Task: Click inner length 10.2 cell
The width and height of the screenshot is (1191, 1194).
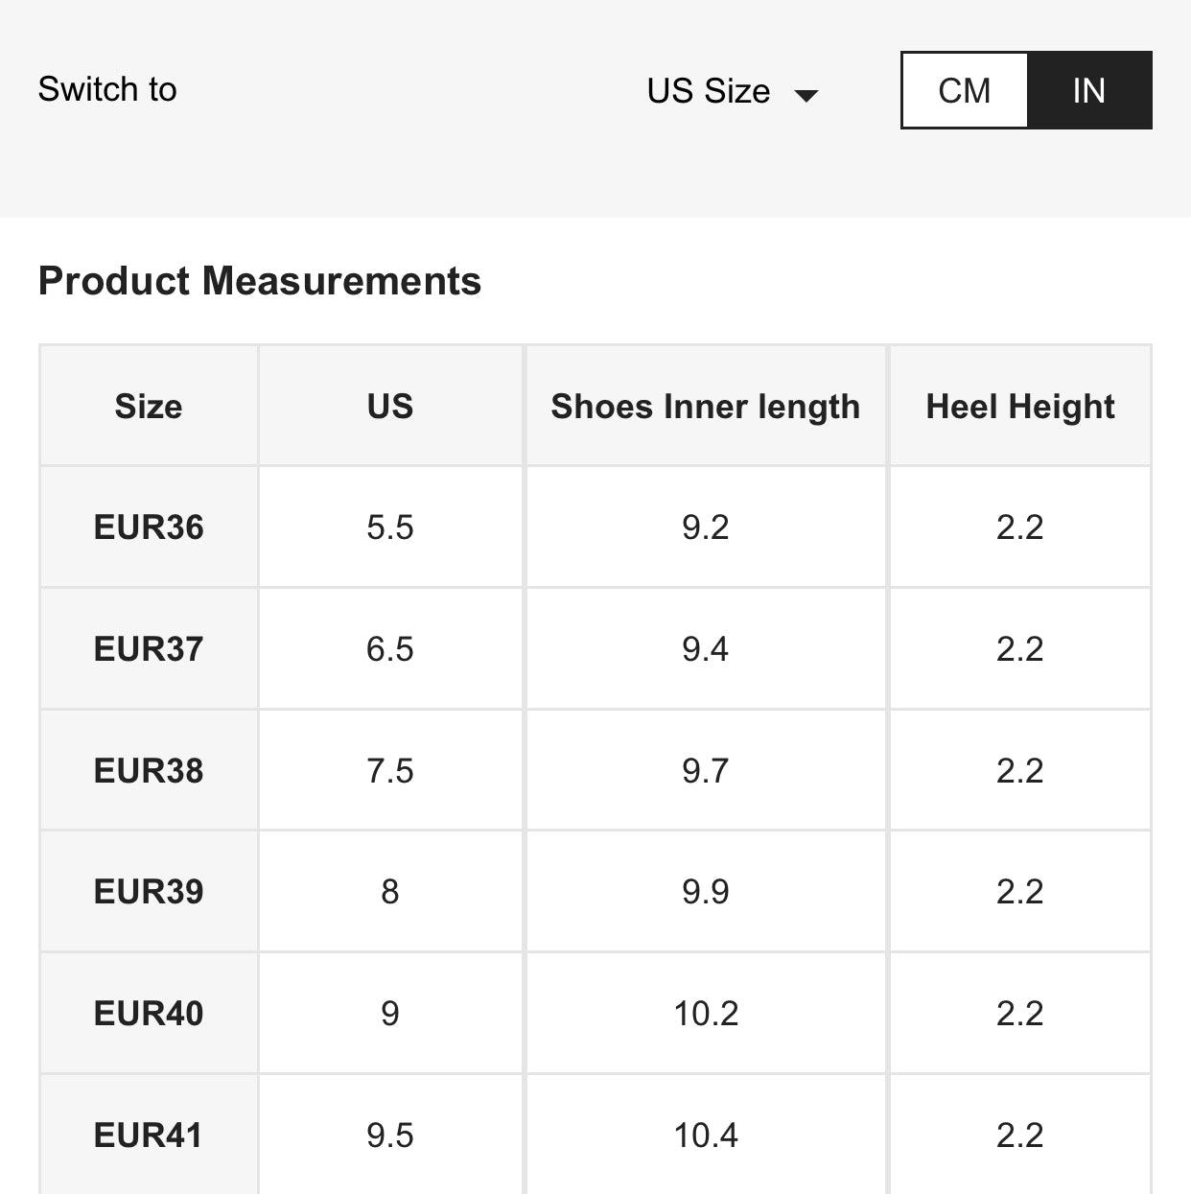Action: pos(706,1014)
